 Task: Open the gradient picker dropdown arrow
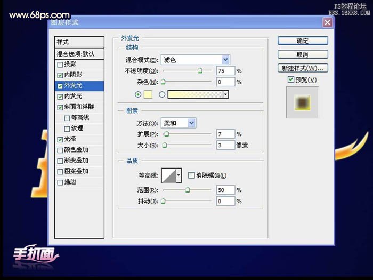[x=226, y=94]
